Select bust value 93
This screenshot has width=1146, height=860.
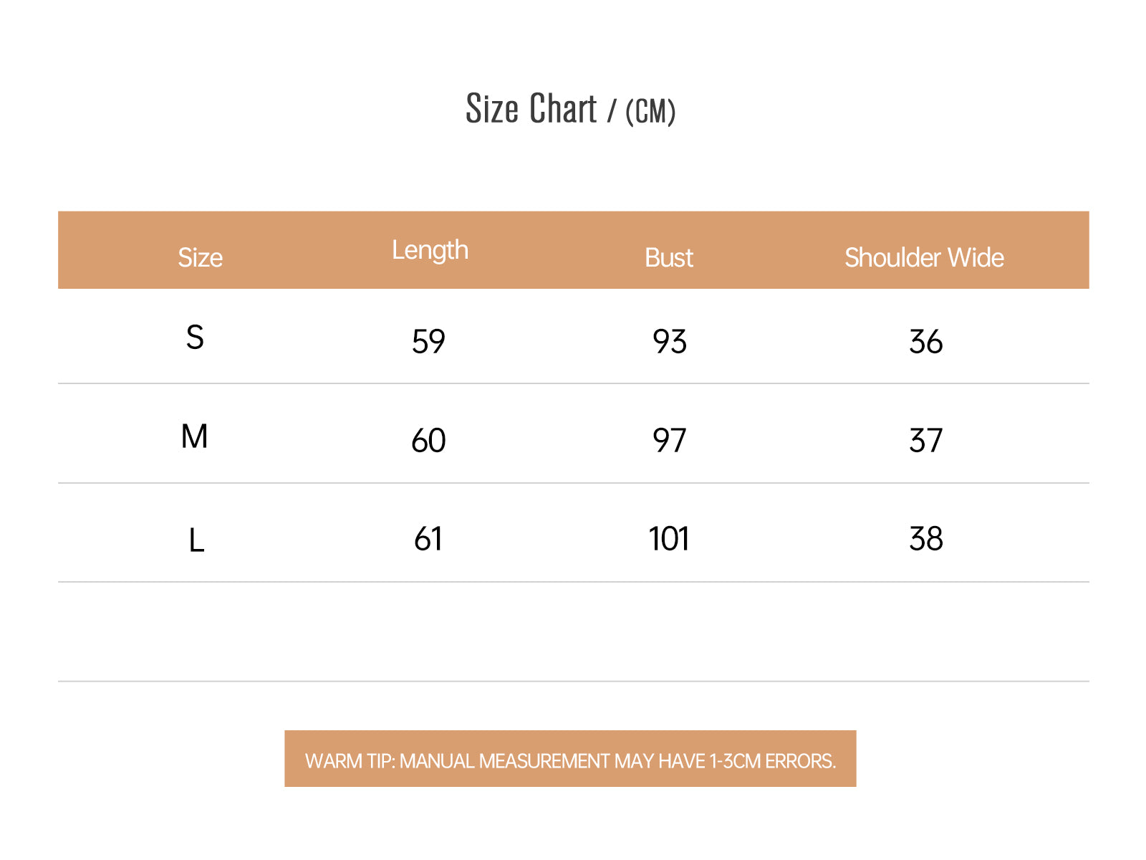tap(670, 341)
